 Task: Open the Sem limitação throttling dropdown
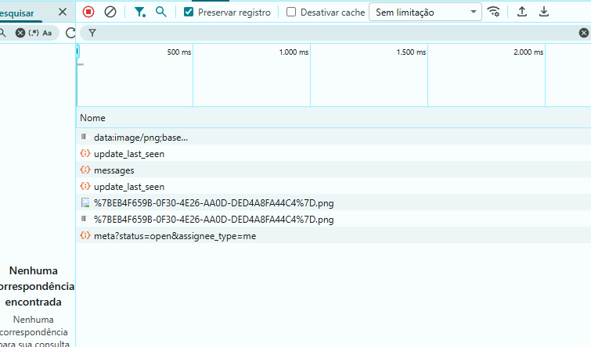click(x=426, y=12)
